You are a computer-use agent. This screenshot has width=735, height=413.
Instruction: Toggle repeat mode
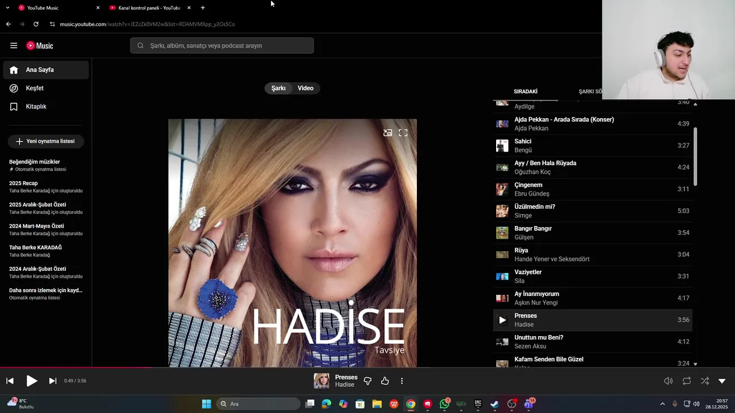687,381
